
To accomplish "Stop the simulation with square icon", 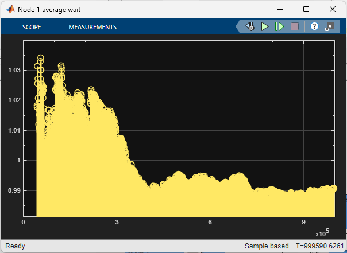I will pos(295,26).
